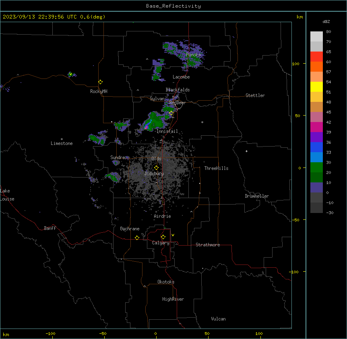Select the purple 36-39 dBZ swatch
Image resolution: width=347 pixels, height=339 pixels.
pos(316,137)
